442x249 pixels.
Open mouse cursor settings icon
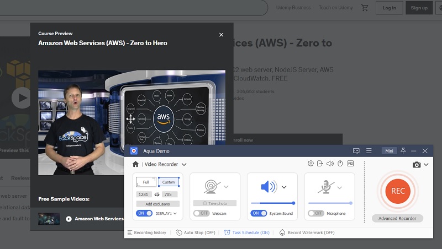340,163
